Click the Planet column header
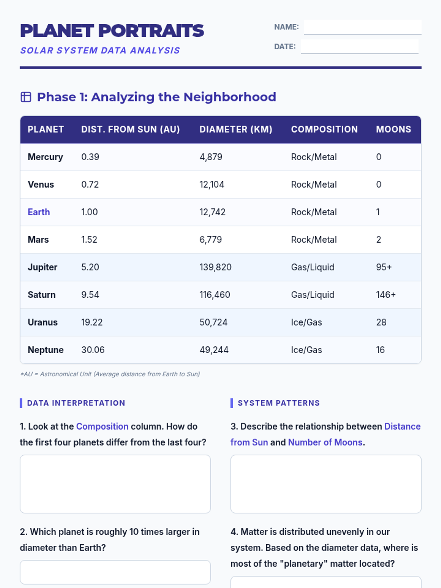The height and width of the screenshot is (588, 441). (x=46, y=129)
